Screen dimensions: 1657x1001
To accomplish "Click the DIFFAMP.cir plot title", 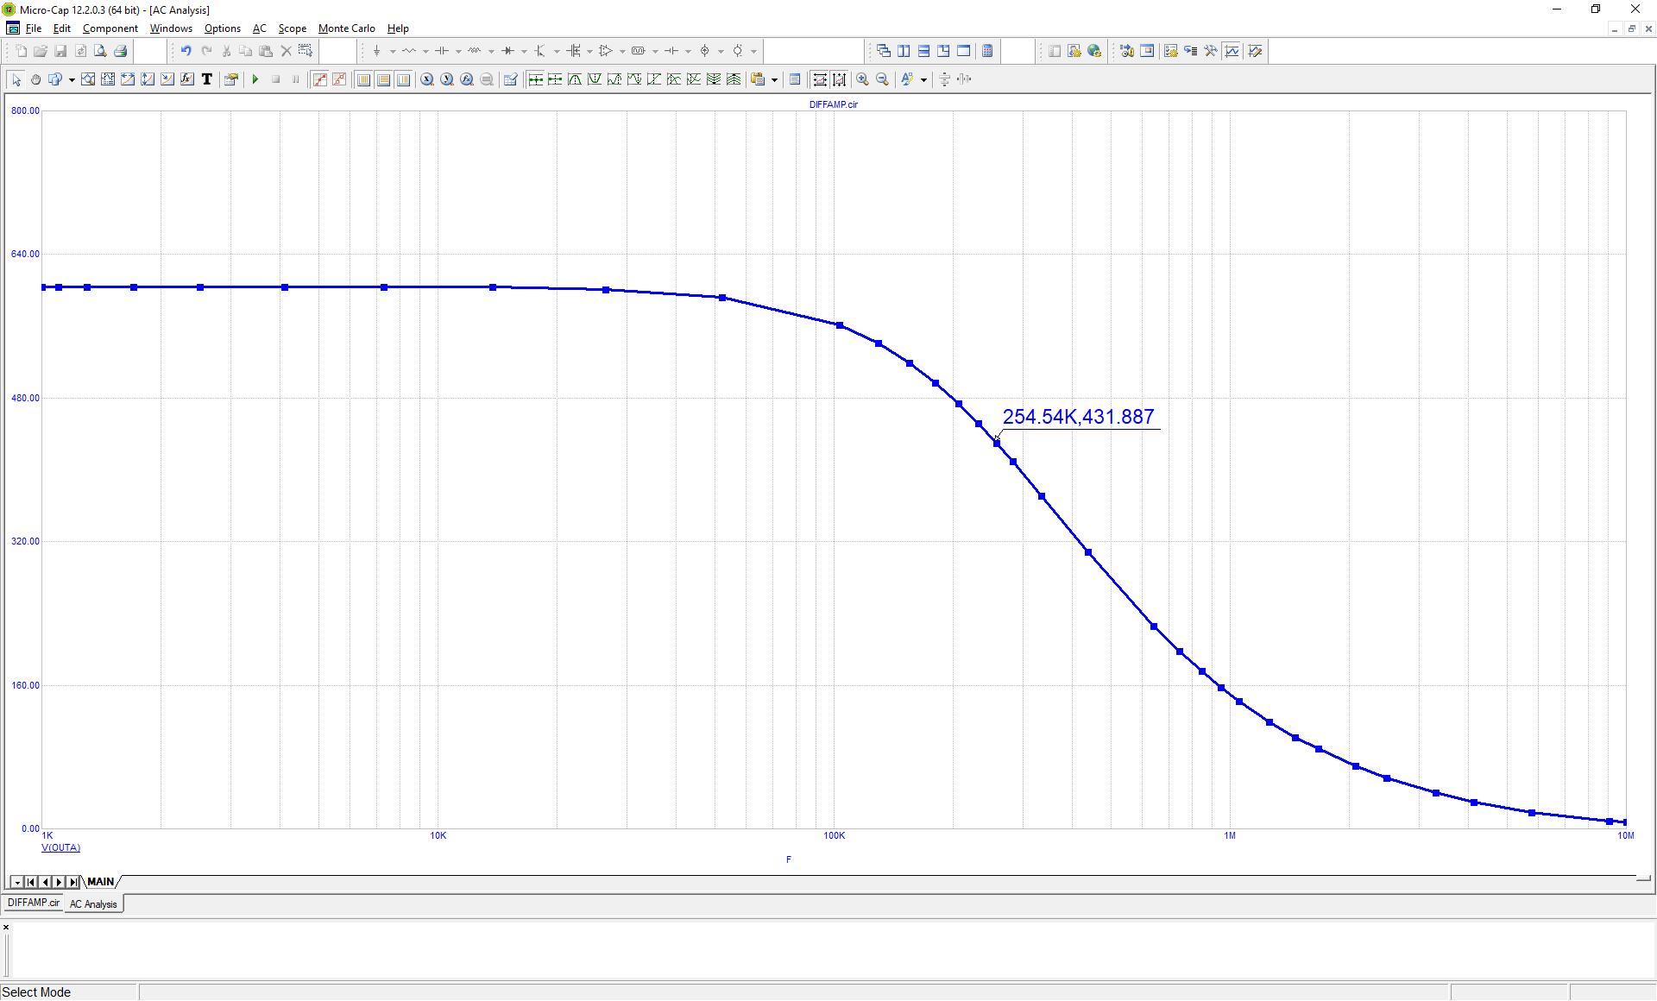I will [833, 104].
